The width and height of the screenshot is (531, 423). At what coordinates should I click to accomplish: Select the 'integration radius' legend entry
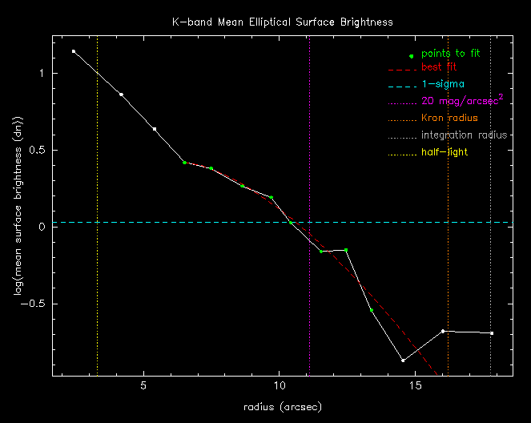(464, 135)
